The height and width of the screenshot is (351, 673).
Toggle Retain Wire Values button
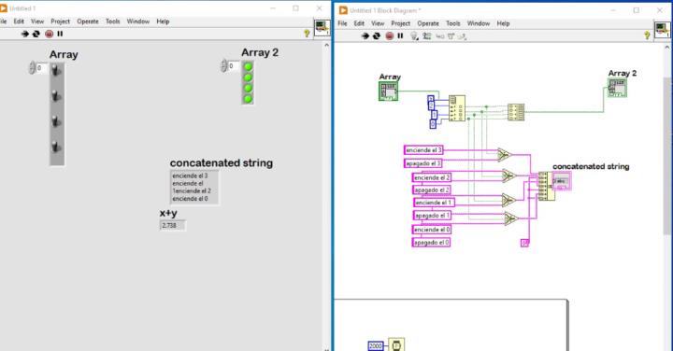[426, 36]
